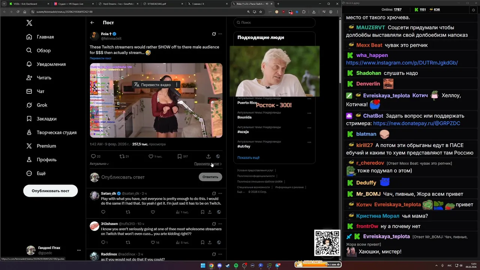The width and height of the screenshot is (480, 270).
Task: Click the Grok icon on Fein's post
Action: click(214, 34)
